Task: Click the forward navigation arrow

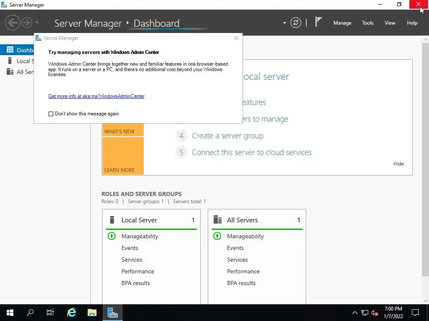Action: [x=27, y=23]
